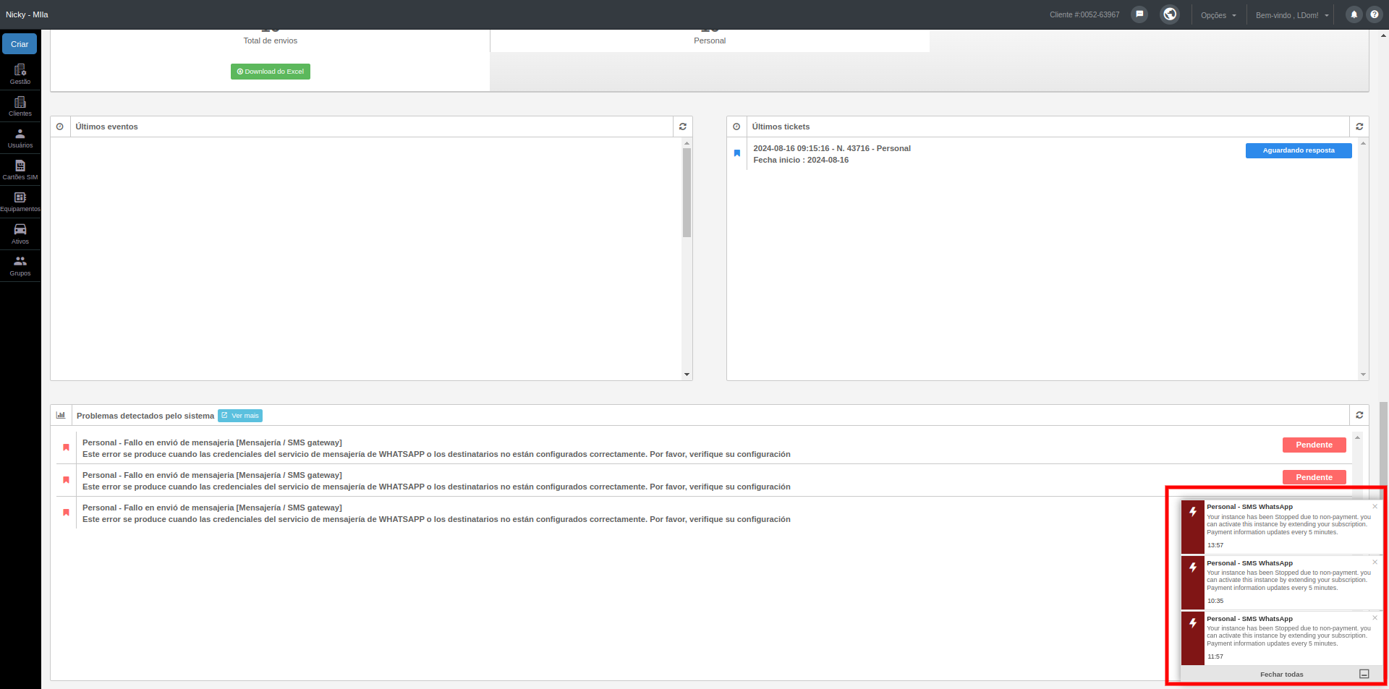Open the Clientes sidebar section
The image size is (1389, 689).
(20, 106)
